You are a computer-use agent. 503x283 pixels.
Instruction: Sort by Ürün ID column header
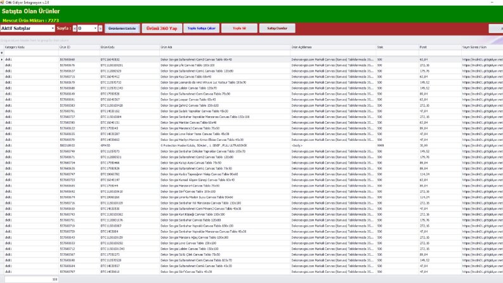(79, 47)
